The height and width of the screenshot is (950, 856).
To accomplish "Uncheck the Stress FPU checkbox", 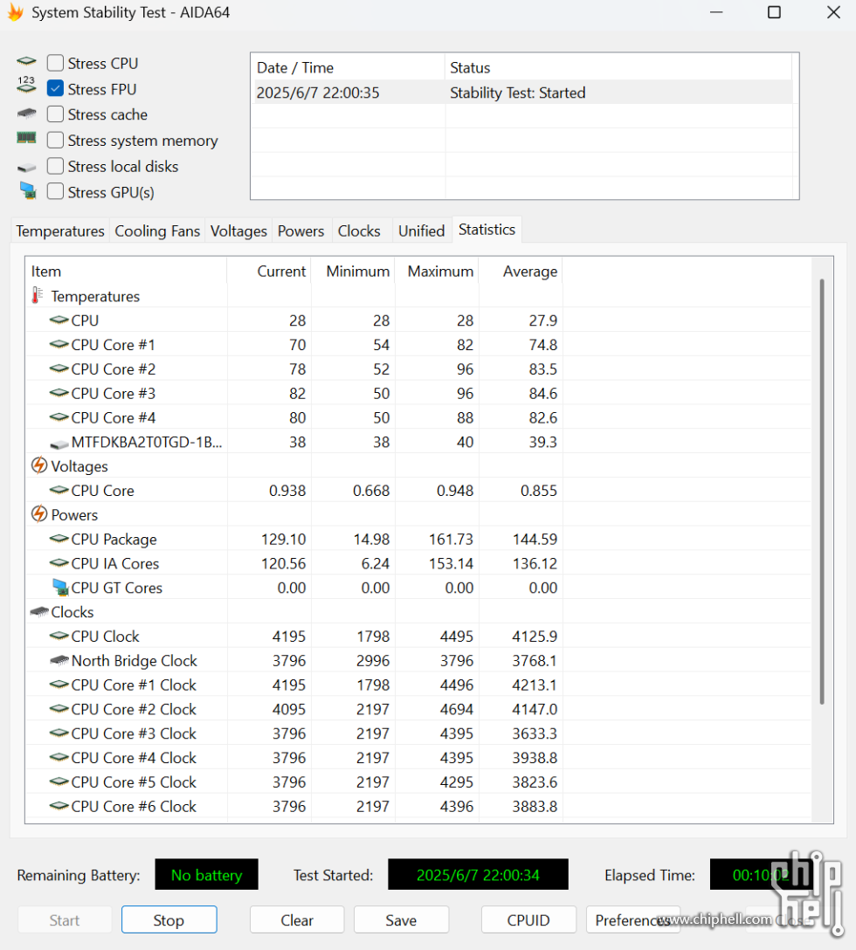I will pyautogui.click(x=55, y=88).
